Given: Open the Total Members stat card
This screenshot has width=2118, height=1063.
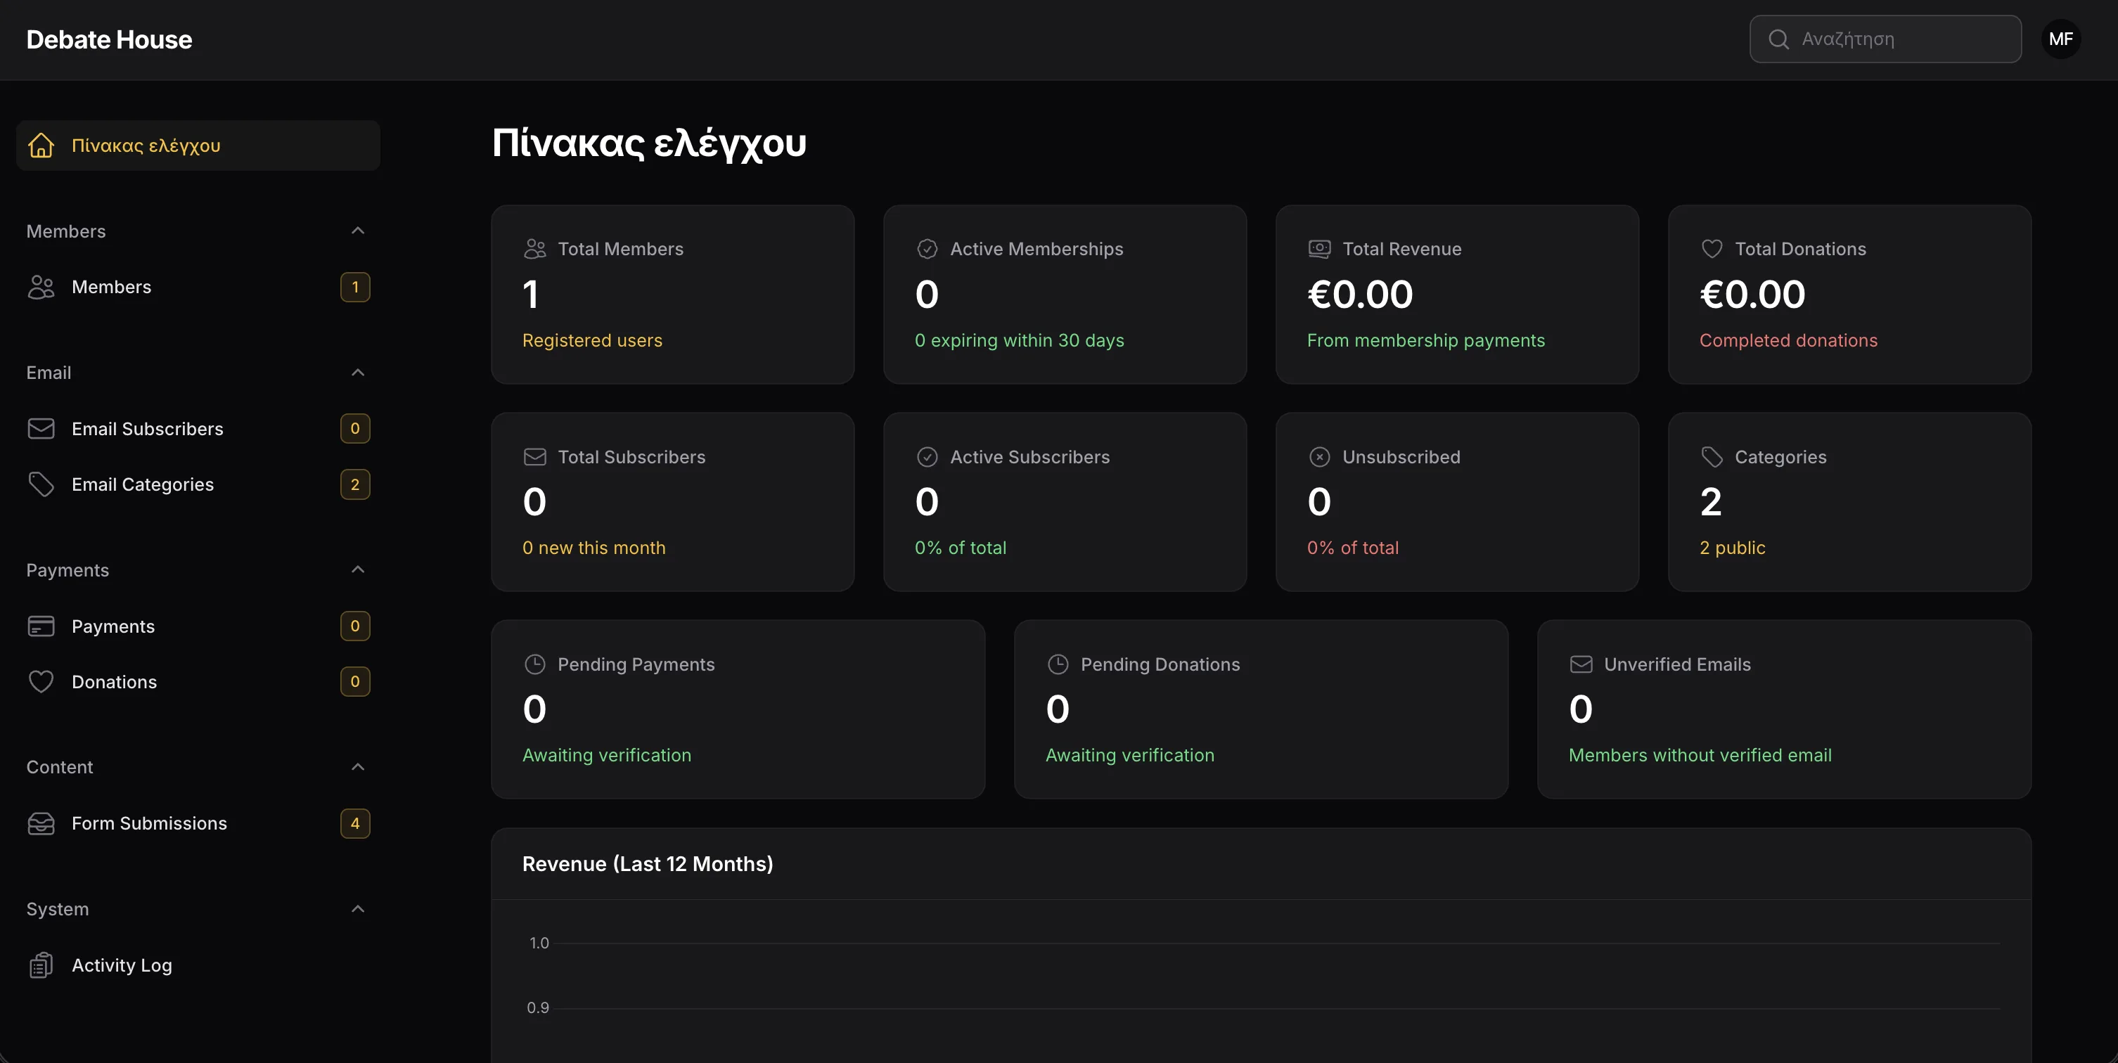Looking at the screenshot, I should tap(672, 295).
